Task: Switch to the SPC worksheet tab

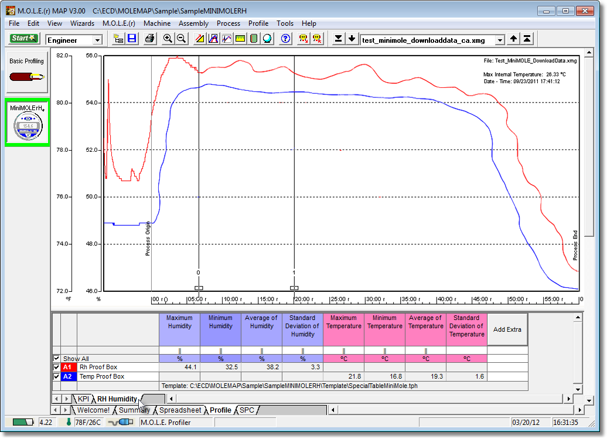Action: click(247, 410)
